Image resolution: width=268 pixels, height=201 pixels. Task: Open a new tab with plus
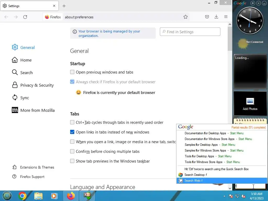(x=64, y=6)
